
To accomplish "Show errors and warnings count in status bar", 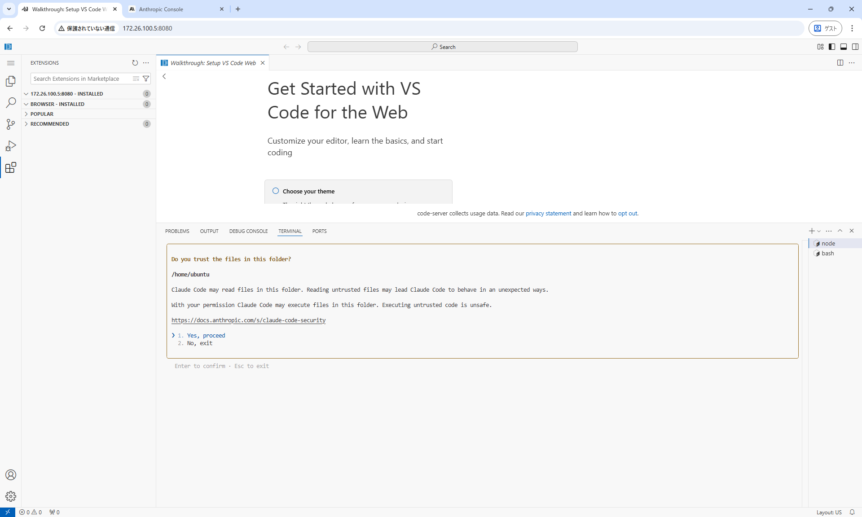I will coord(31,512).
